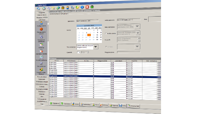The width and height of the screenshot is (198, 114).
Task: Click the Note text field
Action: tap(155, 19)
